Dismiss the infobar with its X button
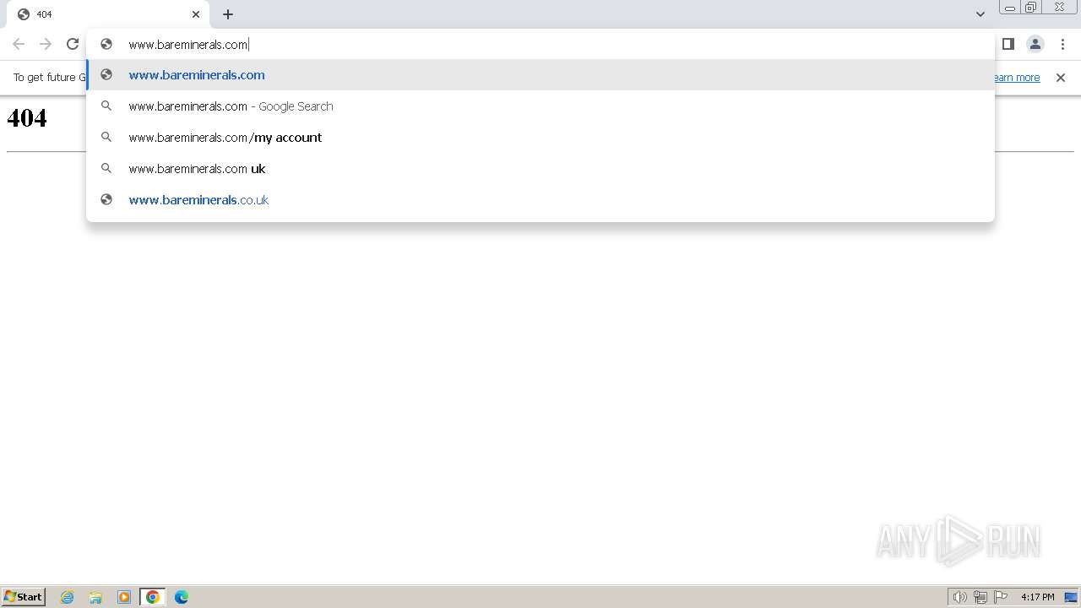The width and height of the screenshot is (1081, 608). pyautogui.click(x=1061, y=78)
